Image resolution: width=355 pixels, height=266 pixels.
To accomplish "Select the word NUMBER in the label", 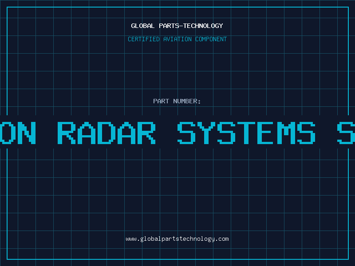I will [x=185, y=101].
